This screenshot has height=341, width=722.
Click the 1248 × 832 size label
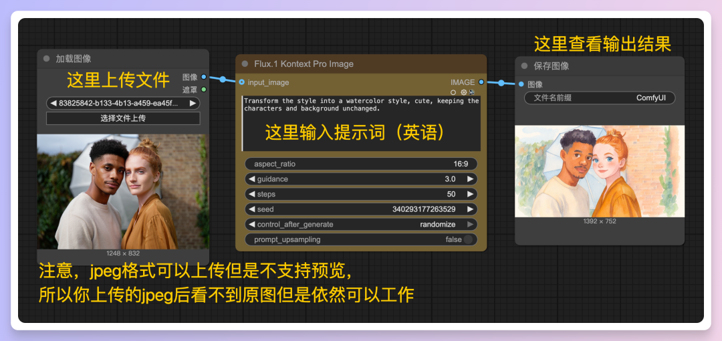pyautogui.click(x=123, y=253)
